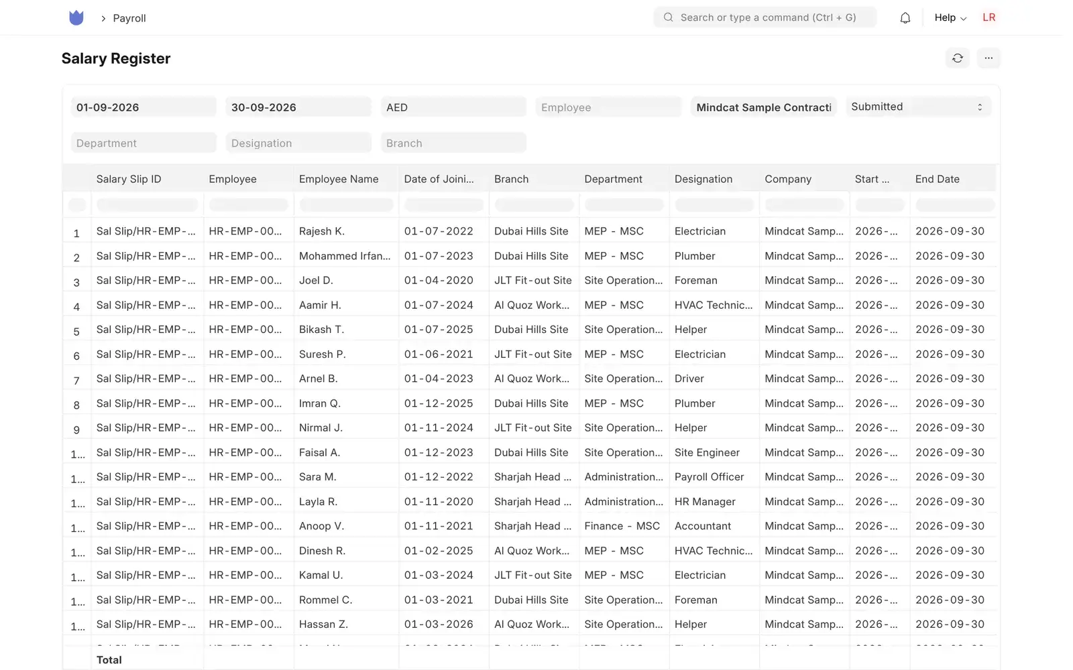
Task: Select the Rajesh K. name cell
Action: click(346, 231)
